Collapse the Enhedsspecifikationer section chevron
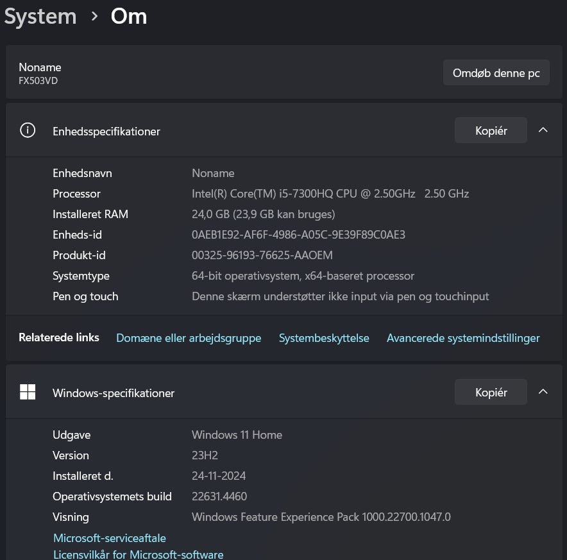This screenshot has height=560, width=567. pos(543,130)
